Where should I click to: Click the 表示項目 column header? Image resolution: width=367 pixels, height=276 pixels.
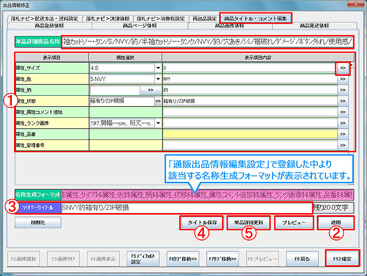(x=52, y=58)
